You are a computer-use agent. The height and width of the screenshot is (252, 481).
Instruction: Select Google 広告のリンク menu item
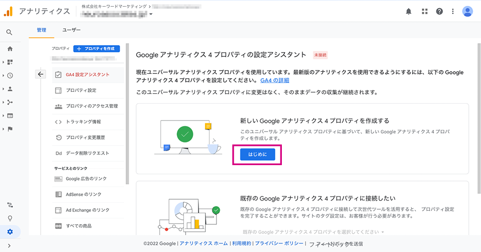(88, 179)
